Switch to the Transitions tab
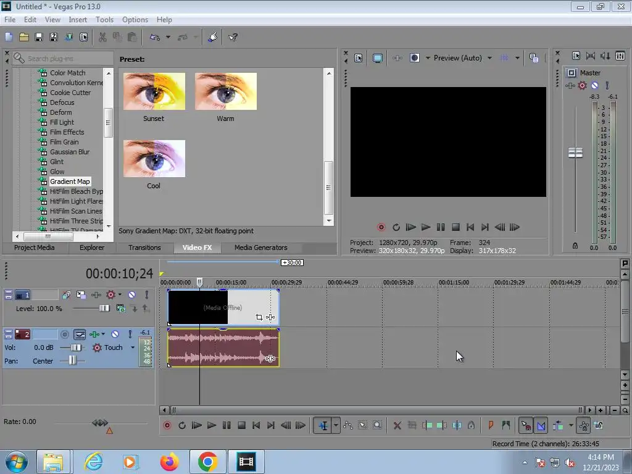The image size is (632, 474). [x=144, y=247]
